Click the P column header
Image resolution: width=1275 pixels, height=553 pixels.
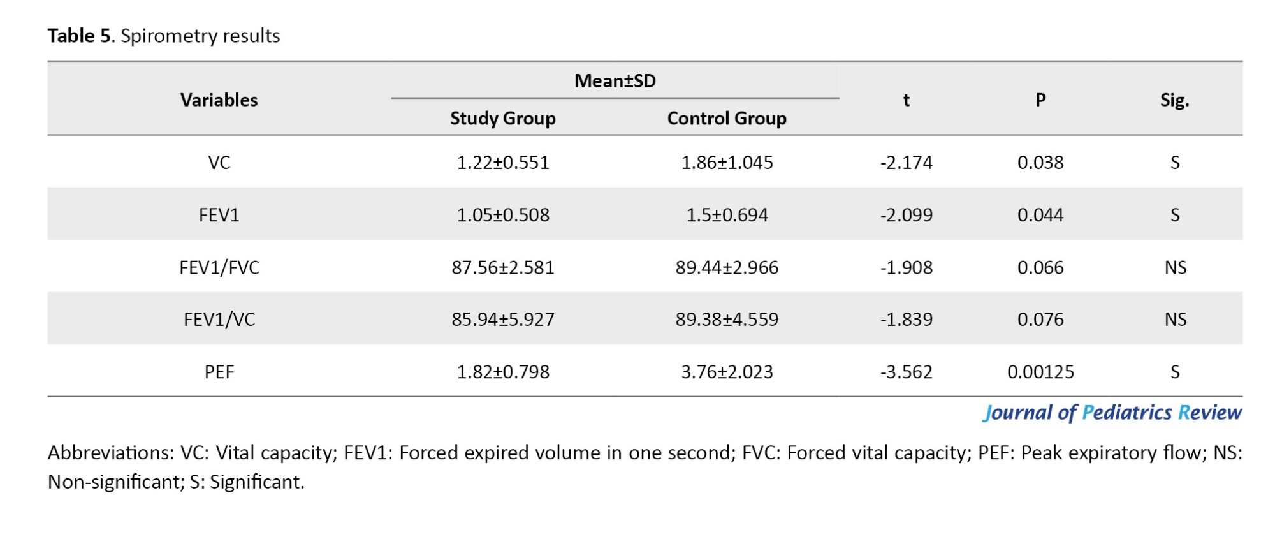1040,100
